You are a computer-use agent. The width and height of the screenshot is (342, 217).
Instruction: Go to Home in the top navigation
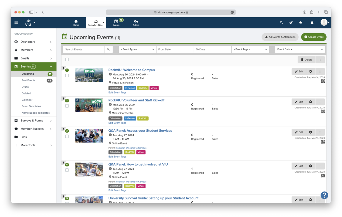tap(76, 23)
